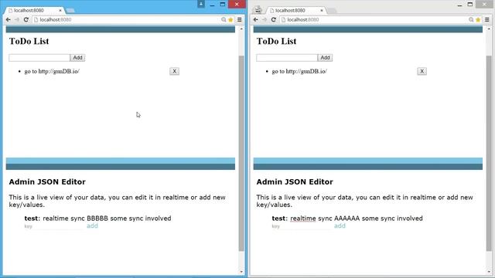Maximize the left browser window
Viewport: 495px width, 278px height.
(223, 4)
